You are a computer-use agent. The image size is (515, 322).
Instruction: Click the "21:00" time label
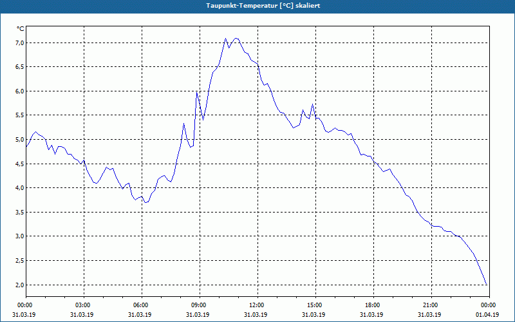point(431,305)
